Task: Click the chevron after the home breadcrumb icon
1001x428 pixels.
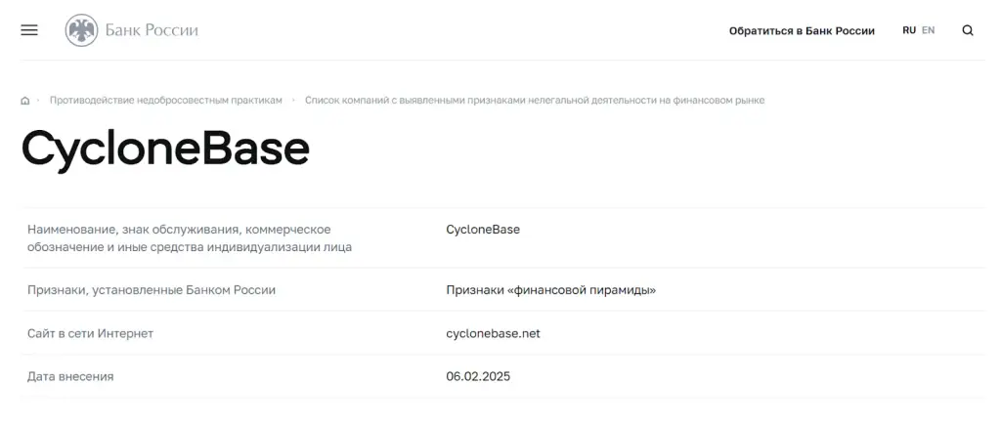Action: click(x=38, y=100)
